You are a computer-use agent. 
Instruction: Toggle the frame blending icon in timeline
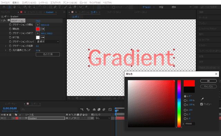99,109
